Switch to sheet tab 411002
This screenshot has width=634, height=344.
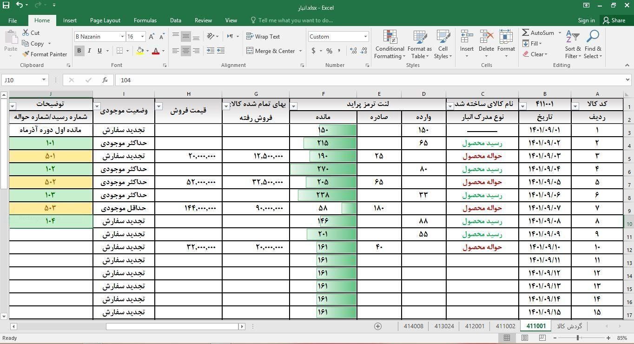pos(505,326)
